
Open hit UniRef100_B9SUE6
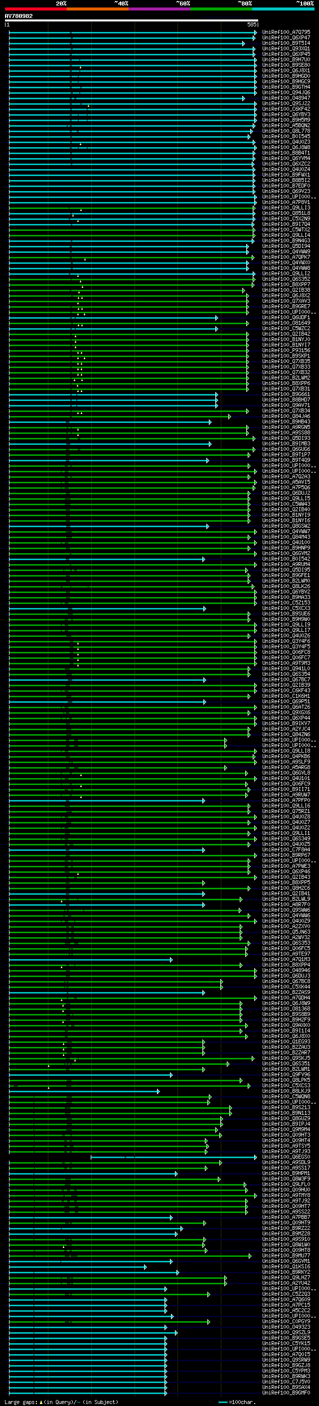(x=286, y=614)
